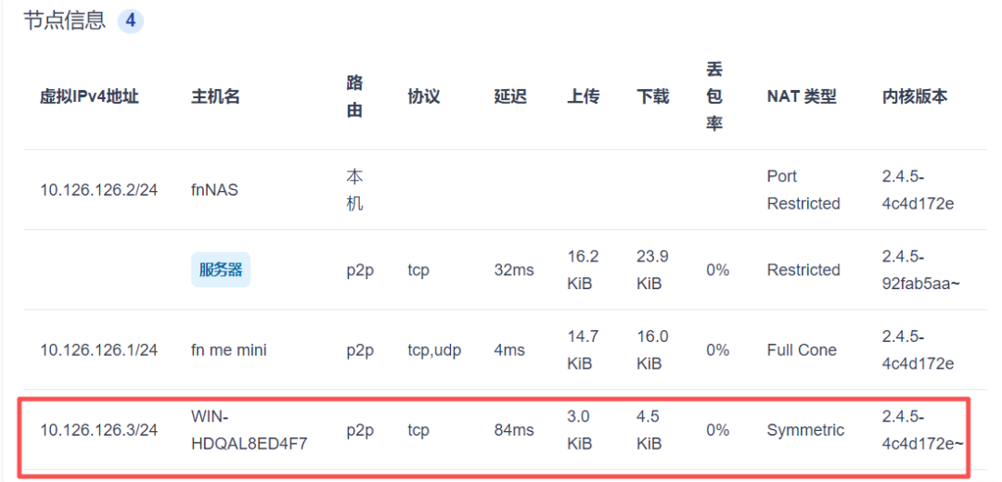This screenshot has width=1002, height=482.
Task: Click the 内核版本 column header
Action: click(x=915, y=96)
